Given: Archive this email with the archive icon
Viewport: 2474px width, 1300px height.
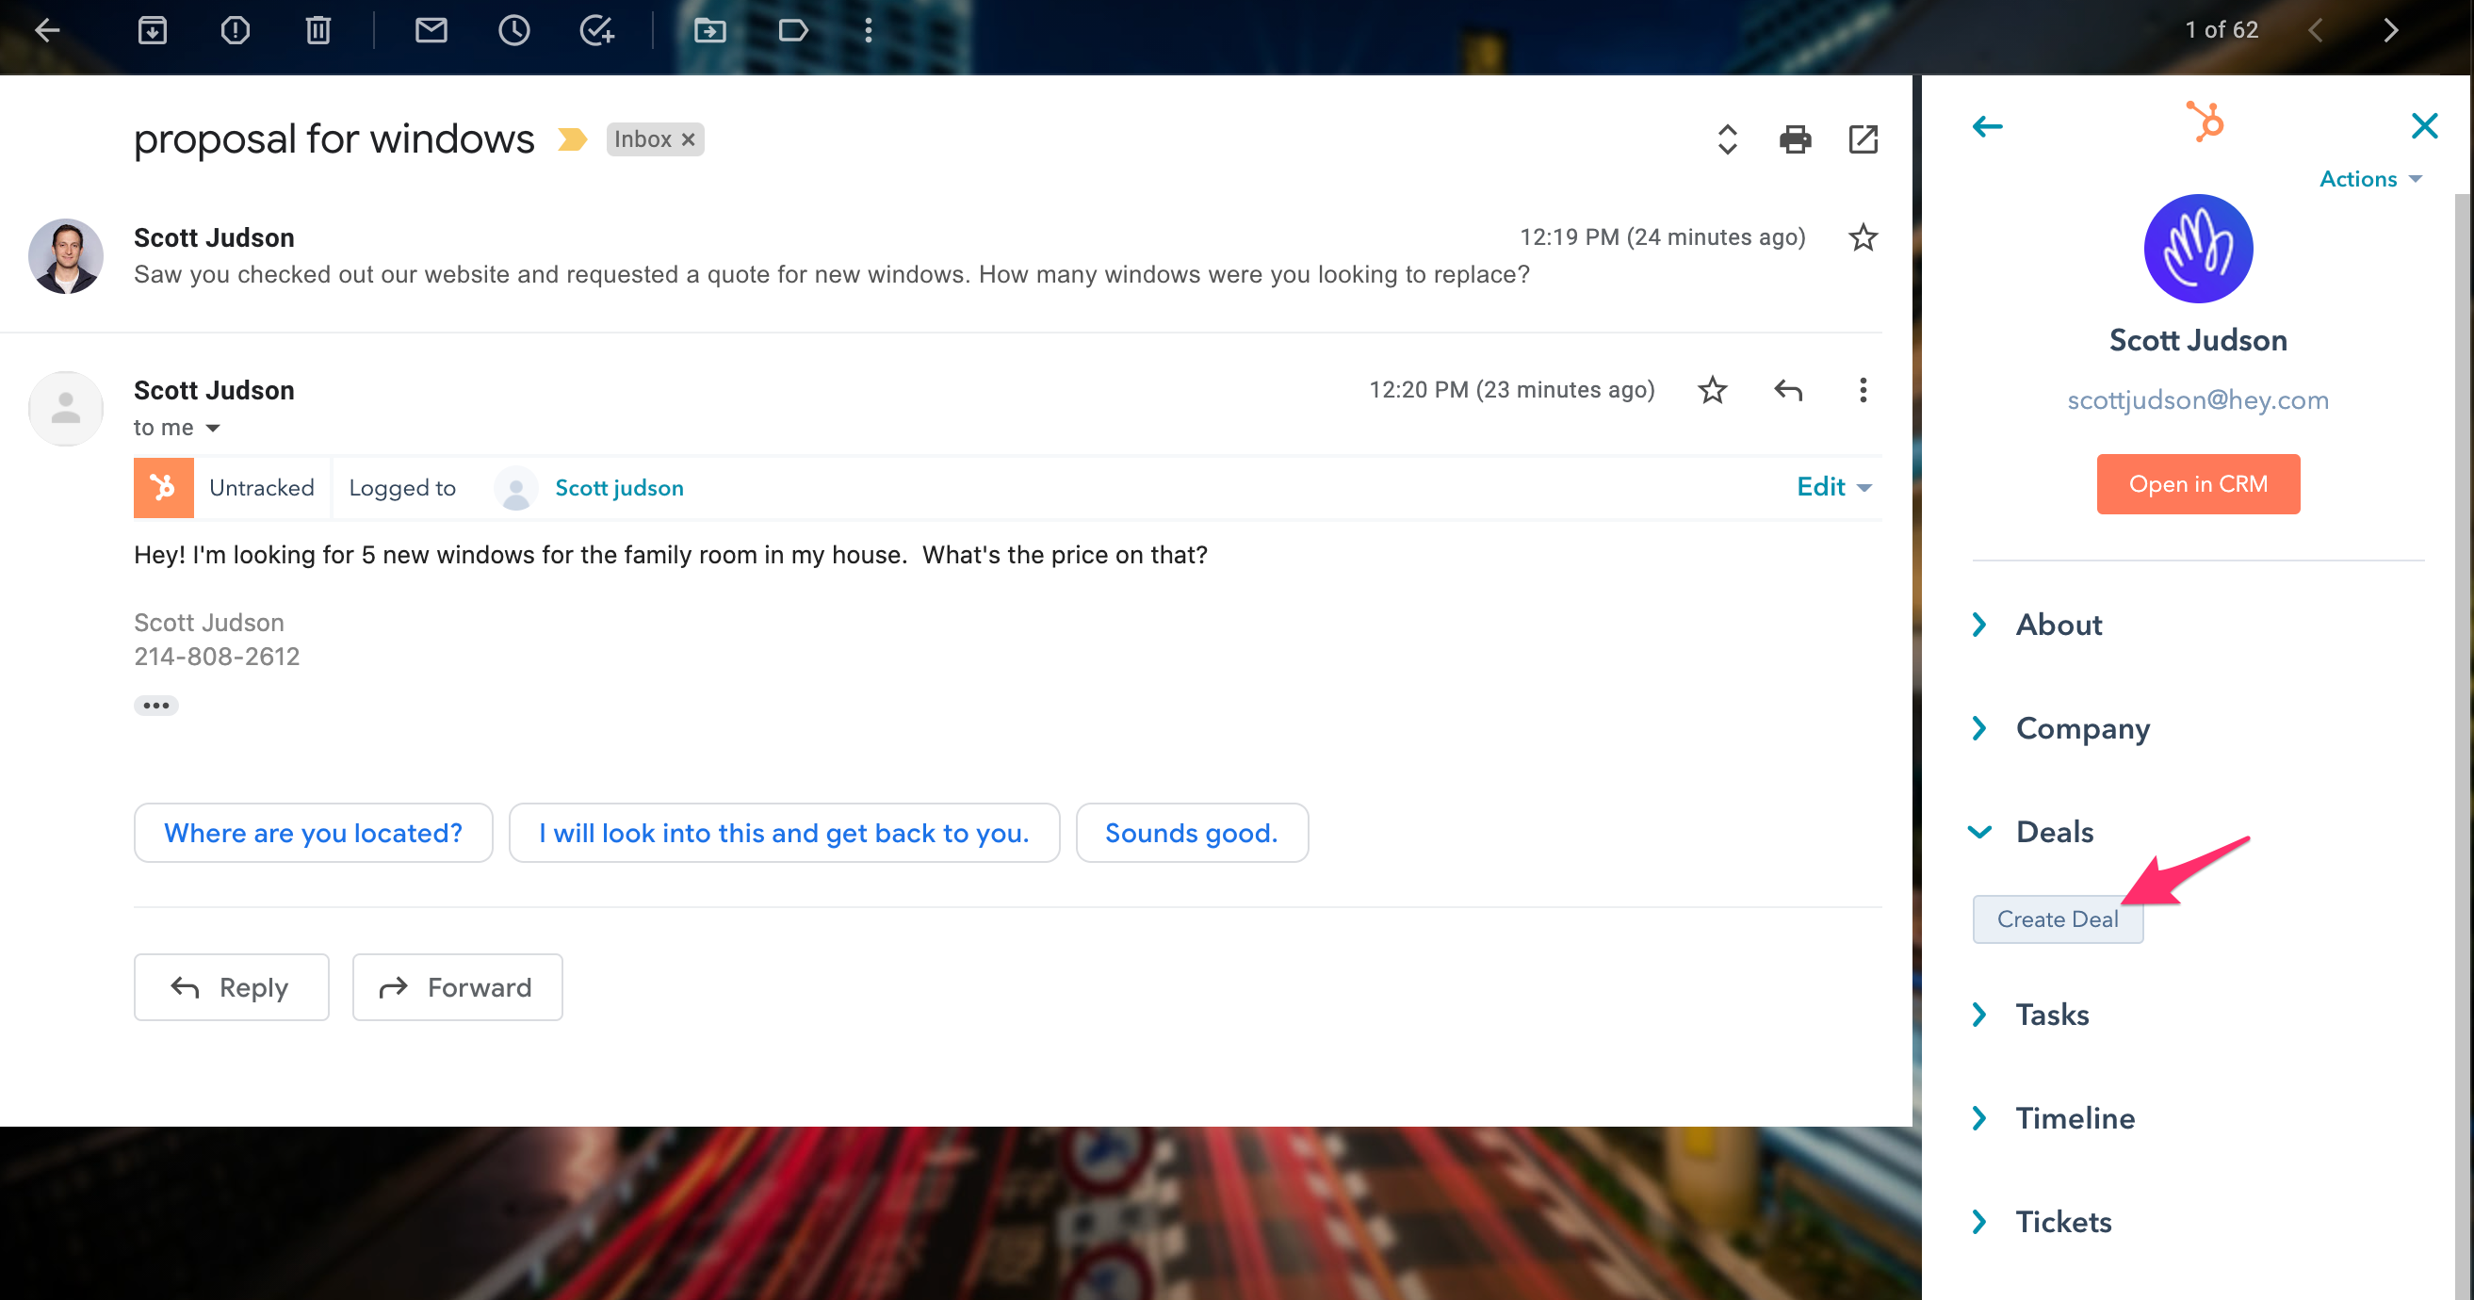Looking at the screenshot, I should tap(152, 31).
